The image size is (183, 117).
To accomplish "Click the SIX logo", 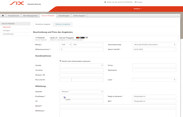I will (x=17, y=3).
